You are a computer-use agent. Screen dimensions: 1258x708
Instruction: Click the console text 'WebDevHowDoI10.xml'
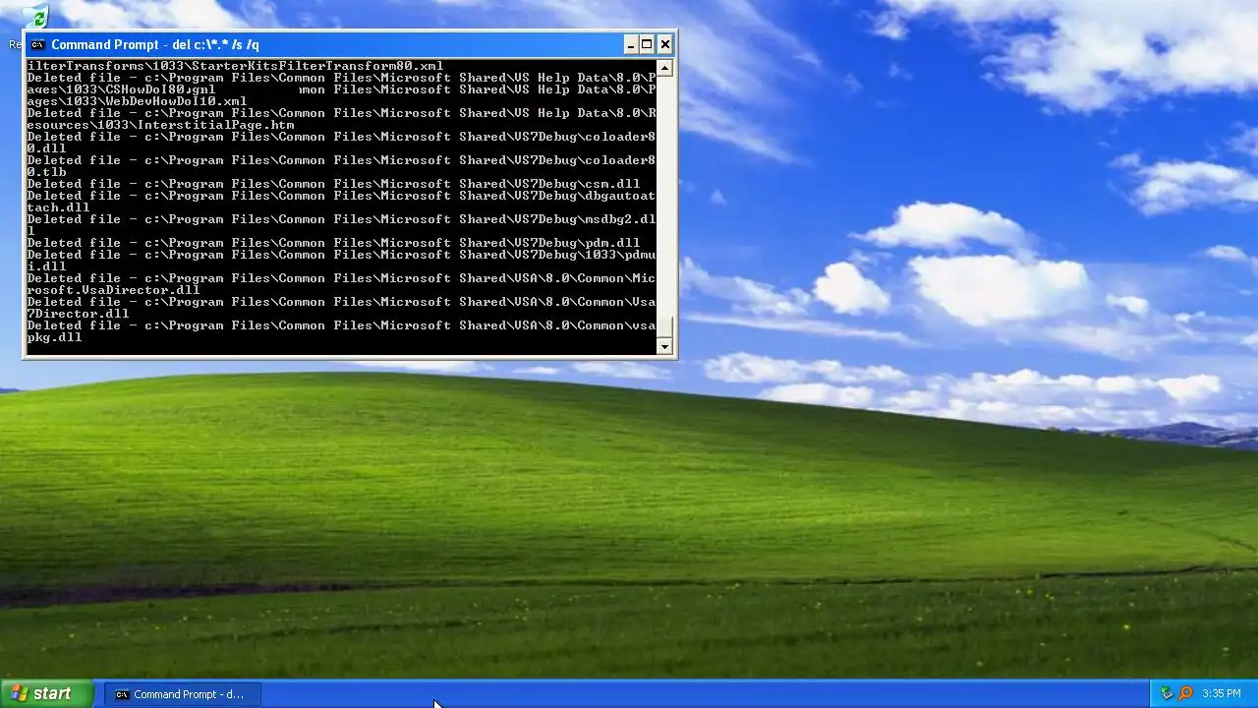click(176, 101)
